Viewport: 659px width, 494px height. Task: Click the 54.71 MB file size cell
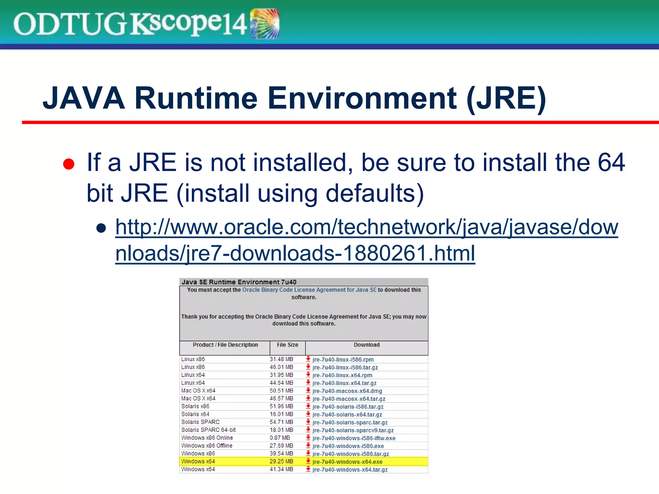click(x=281, y=422)
